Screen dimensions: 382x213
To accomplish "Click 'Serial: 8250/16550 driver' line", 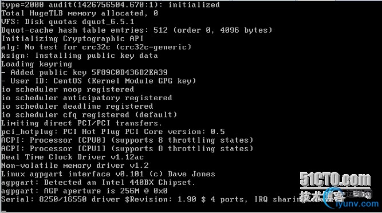I will (x=151, y=199).
